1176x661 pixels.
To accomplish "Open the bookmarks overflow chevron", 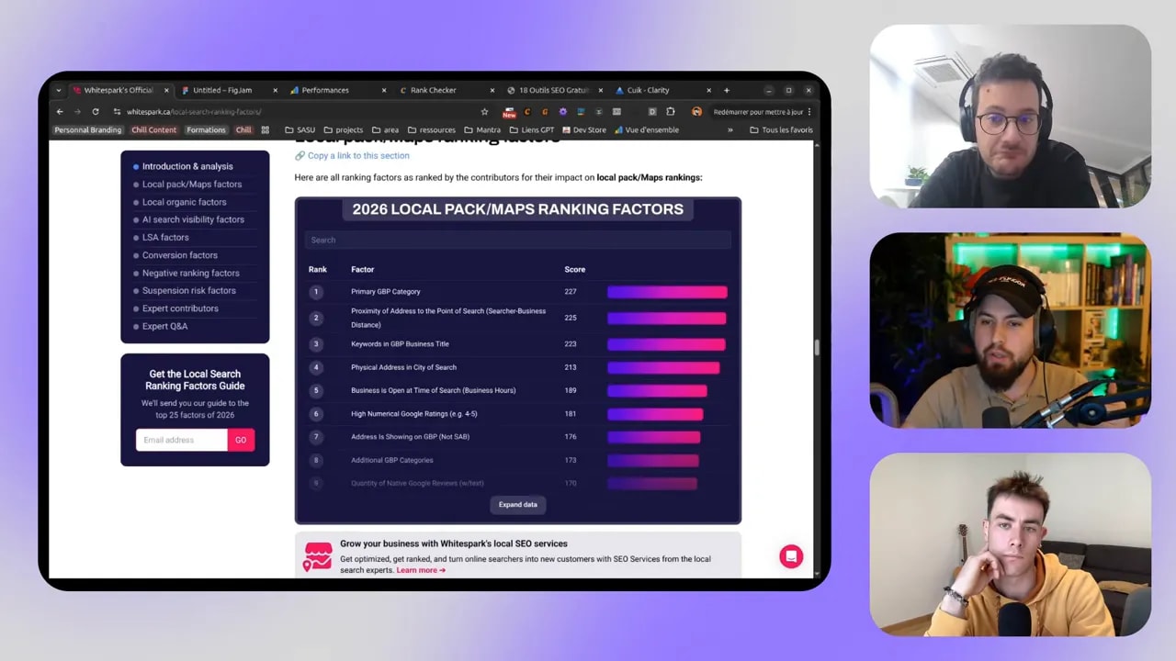I will [x=729, y=129].
